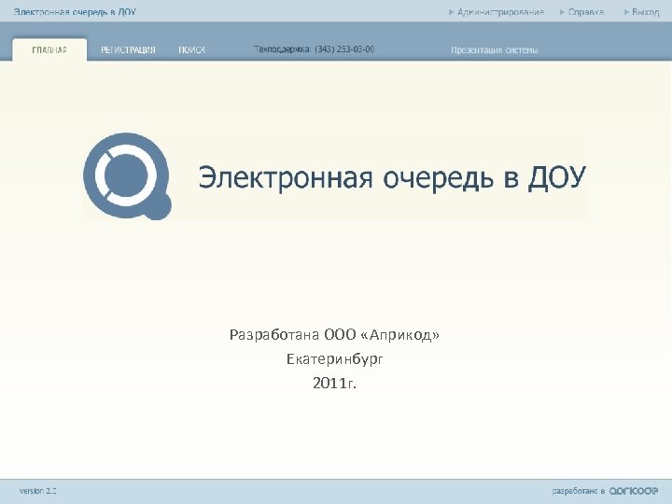Open the Презентация системы link

click(x=494, y=50)
